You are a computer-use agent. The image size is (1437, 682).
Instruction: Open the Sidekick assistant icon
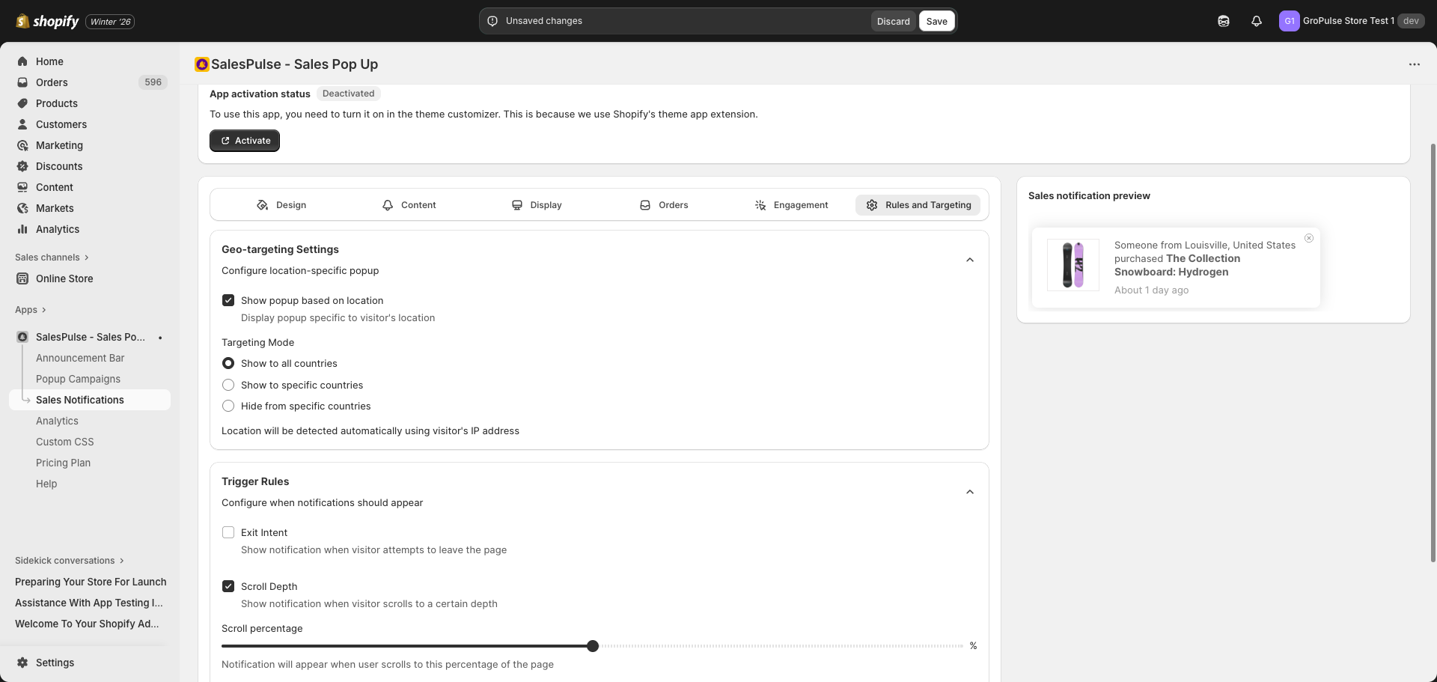coord(1224,21)
